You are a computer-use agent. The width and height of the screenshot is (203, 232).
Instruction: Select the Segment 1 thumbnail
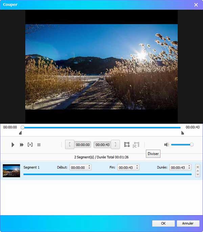[12, 171]
